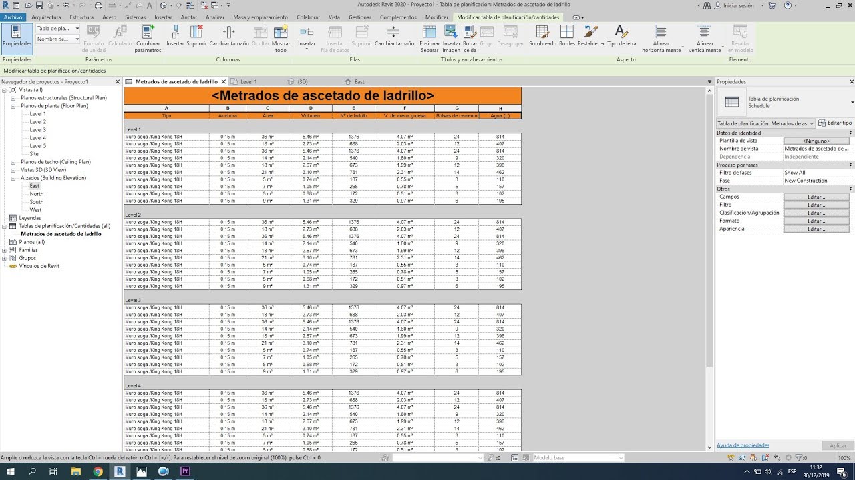Screen dimensions: 855x480
Task: Click the help question mark icon
Action: tap(788, 5)
